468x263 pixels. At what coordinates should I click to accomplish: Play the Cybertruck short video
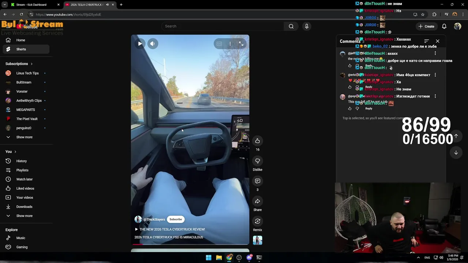(140, 44)
